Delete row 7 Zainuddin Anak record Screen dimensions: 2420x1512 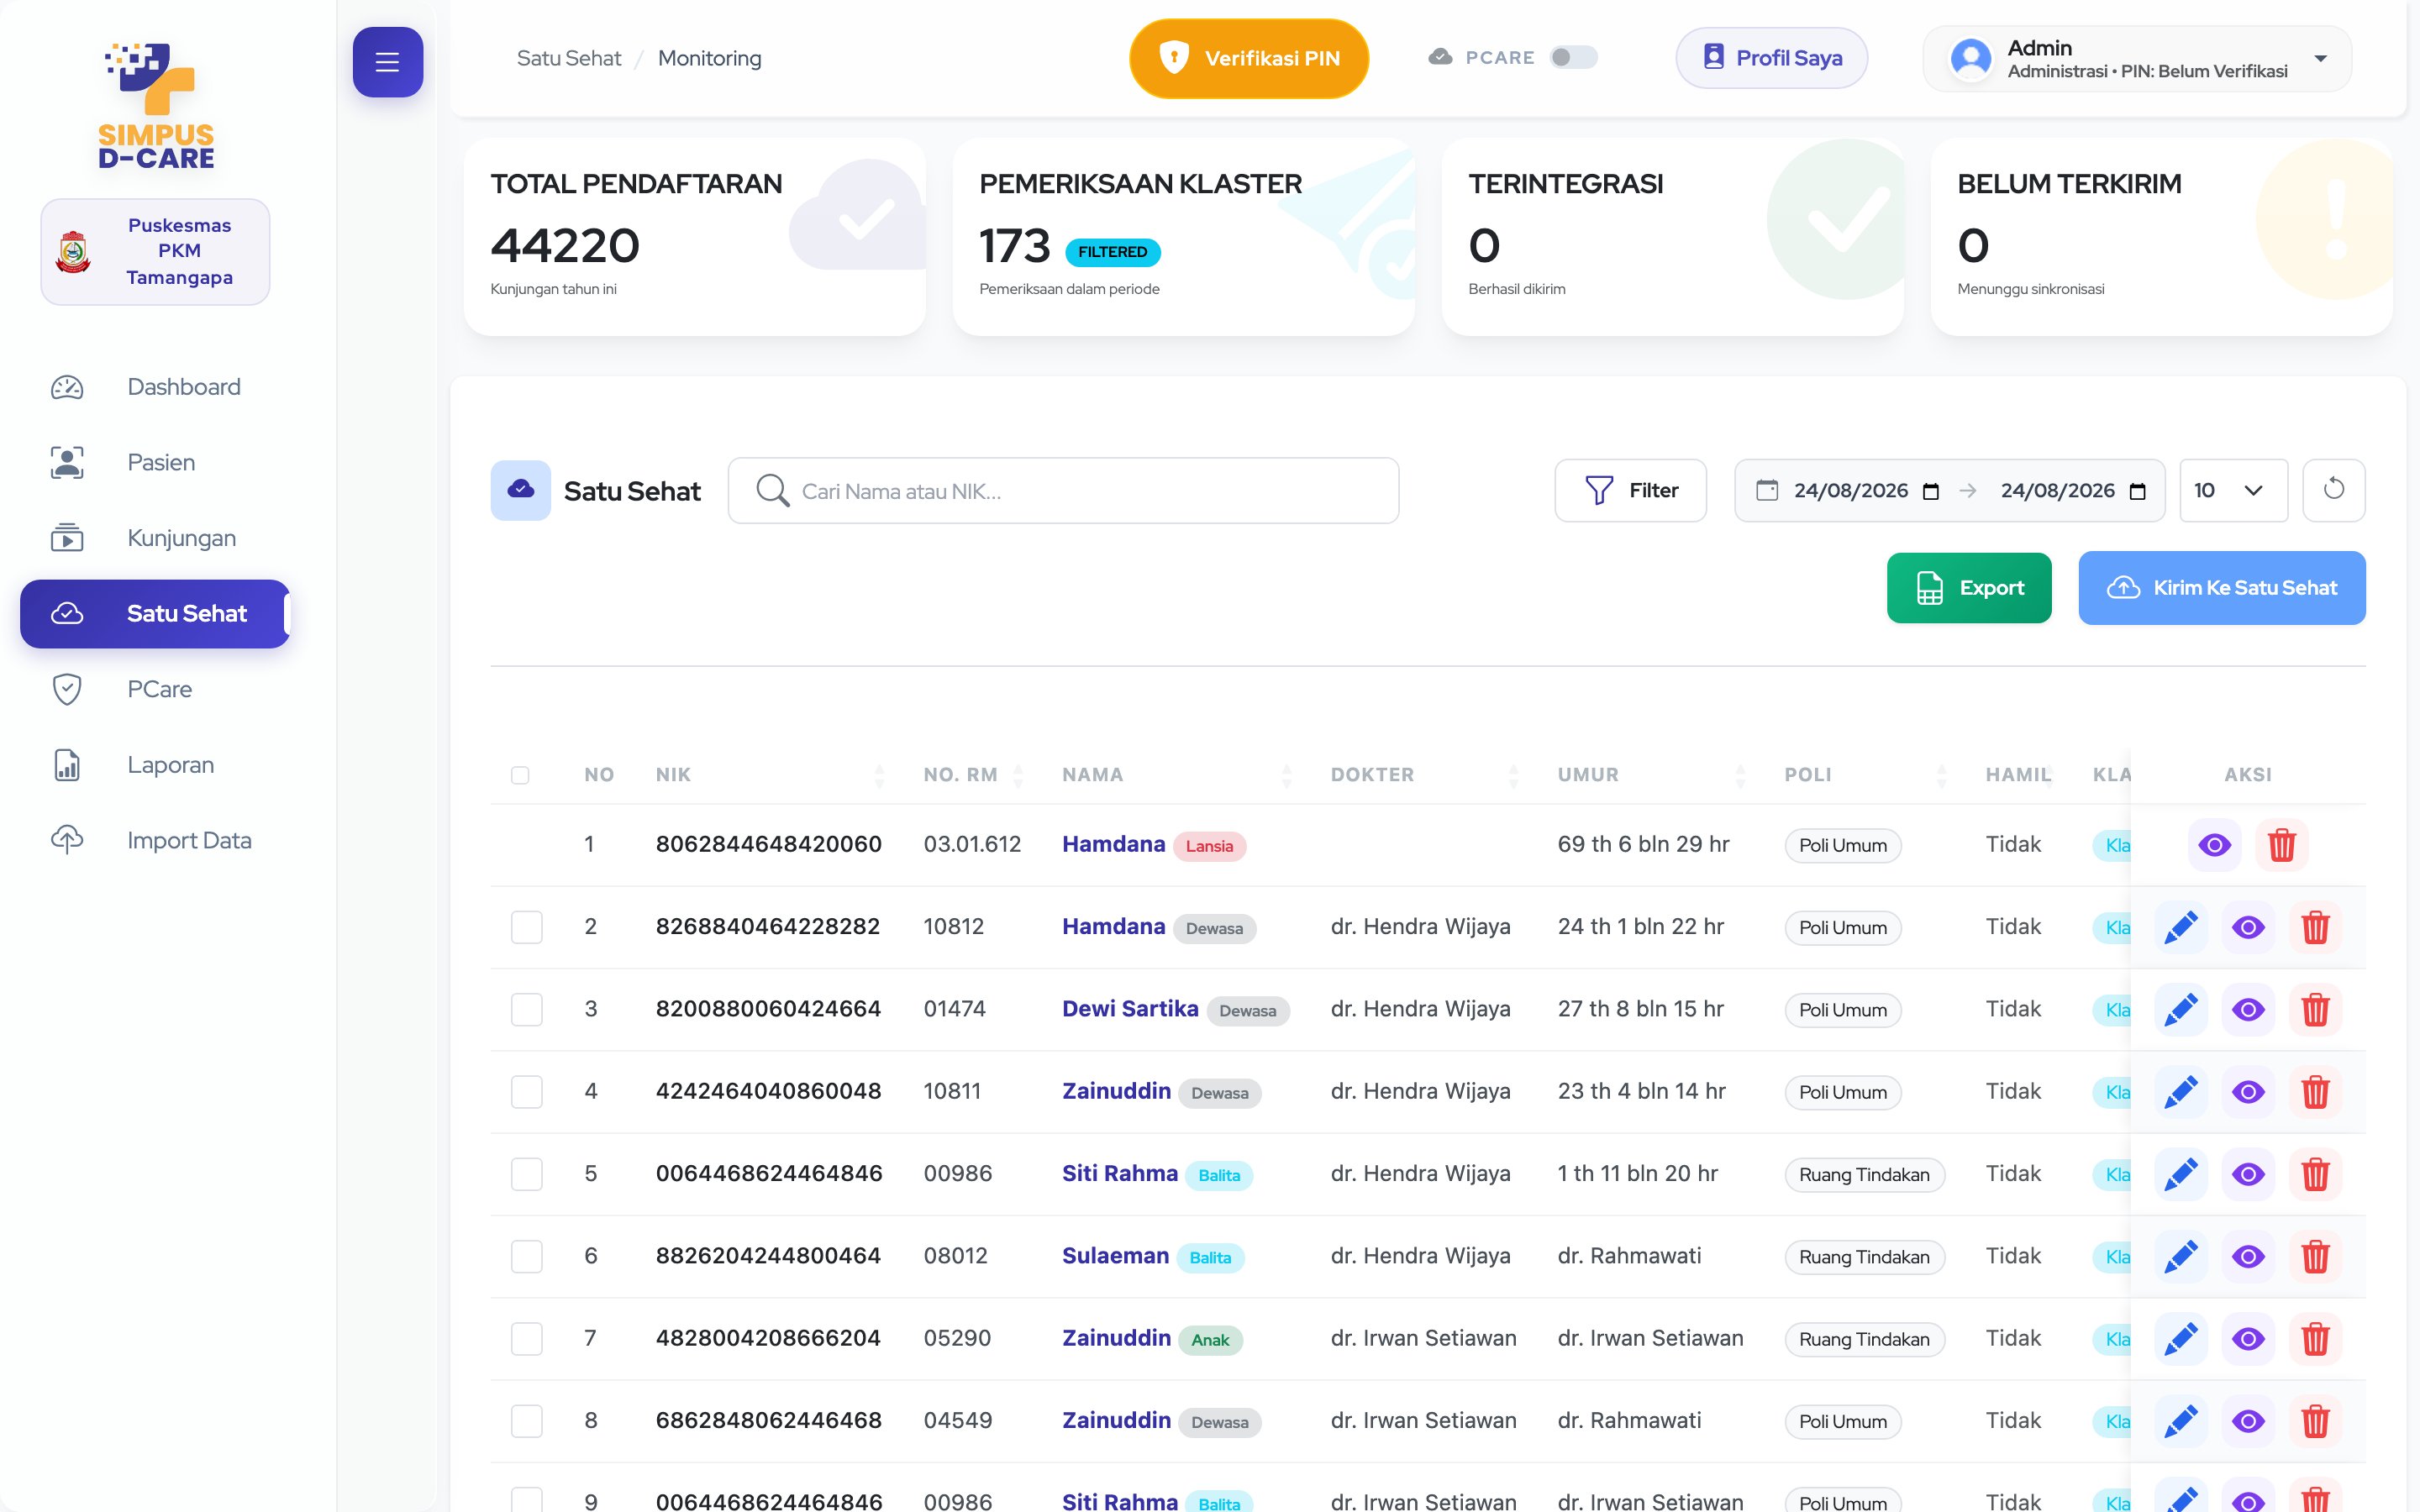(2315, 1339)
